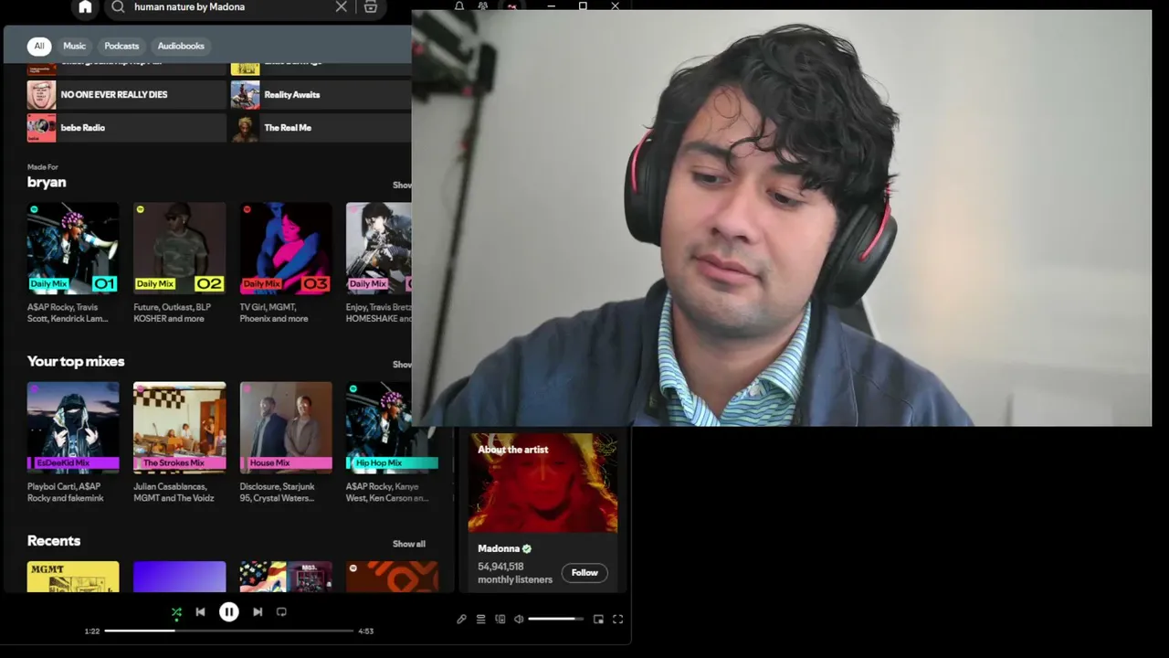Select the Podcasts filter chip

click(121, 46)
